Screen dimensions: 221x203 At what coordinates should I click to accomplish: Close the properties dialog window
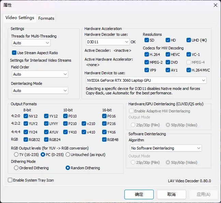pyautogui.click(x=215, y=5)
